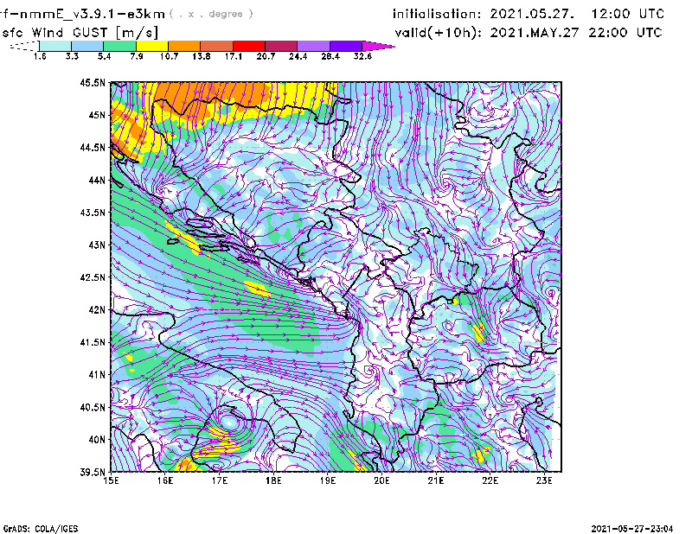Click the model name "nmmE_v3.9.1-e3km" text

coord(93,14)
